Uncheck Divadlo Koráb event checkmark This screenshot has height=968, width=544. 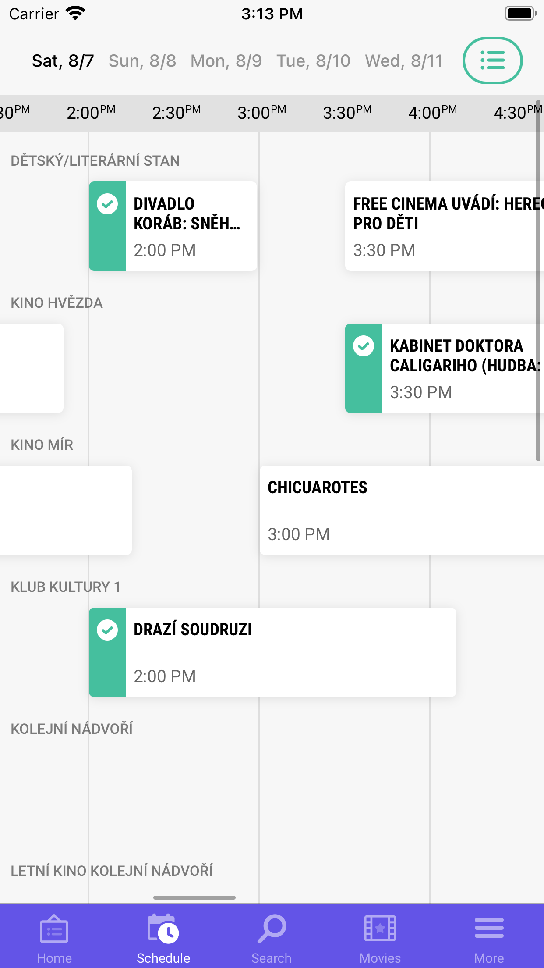coord(107,204)
